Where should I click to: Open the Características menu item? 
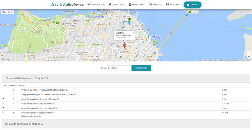pos(96,5)
